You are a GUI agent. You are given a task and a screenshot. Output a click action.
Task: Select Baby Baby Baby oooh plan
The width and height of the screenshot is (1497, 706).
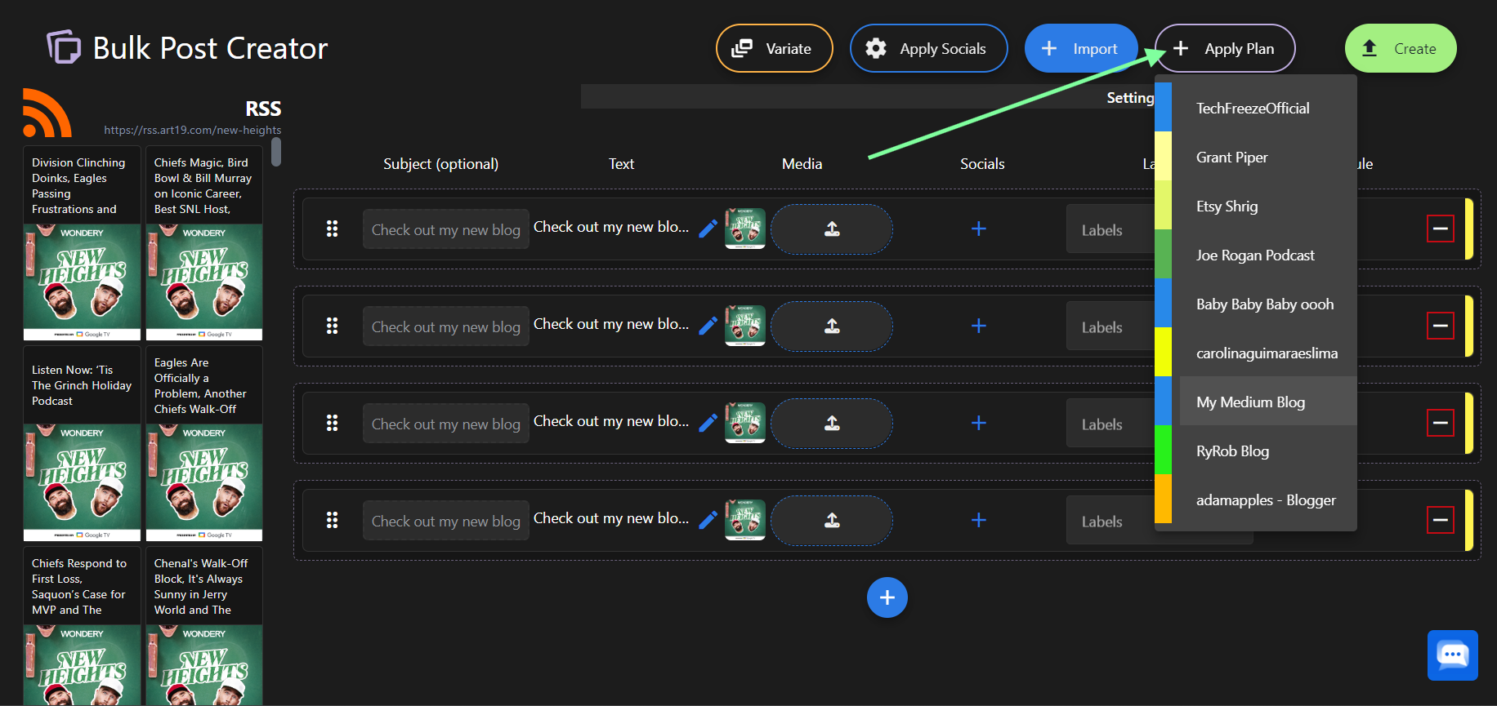coord(1256,304)
